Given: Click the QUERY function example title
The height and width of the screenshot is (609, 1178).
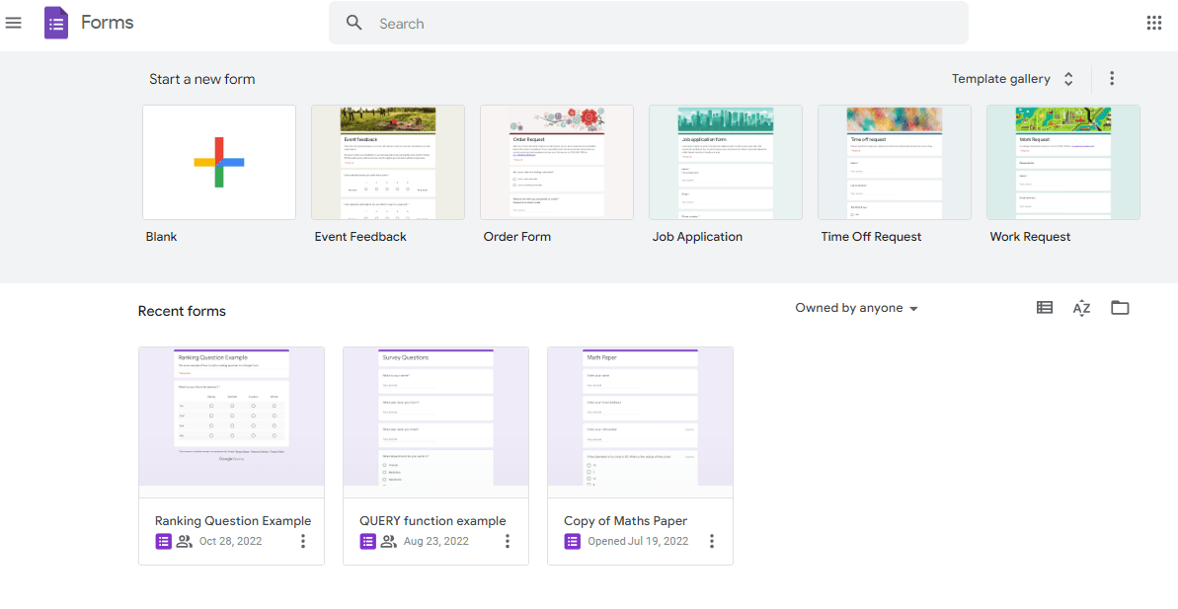Looking at the screenshot, I should coord(432,520).
